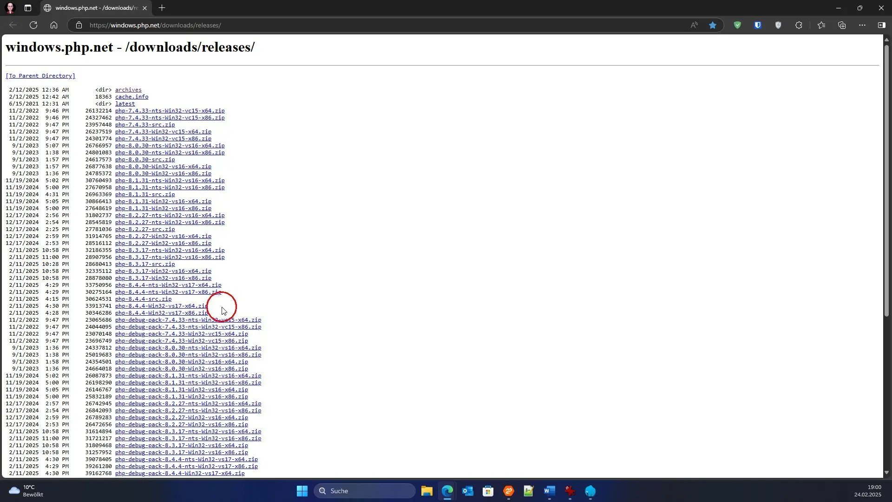Download php-8.3.17-Win32-vs16-x64.zip
This screenshot has width=892, height=502.
coord(163,271)
